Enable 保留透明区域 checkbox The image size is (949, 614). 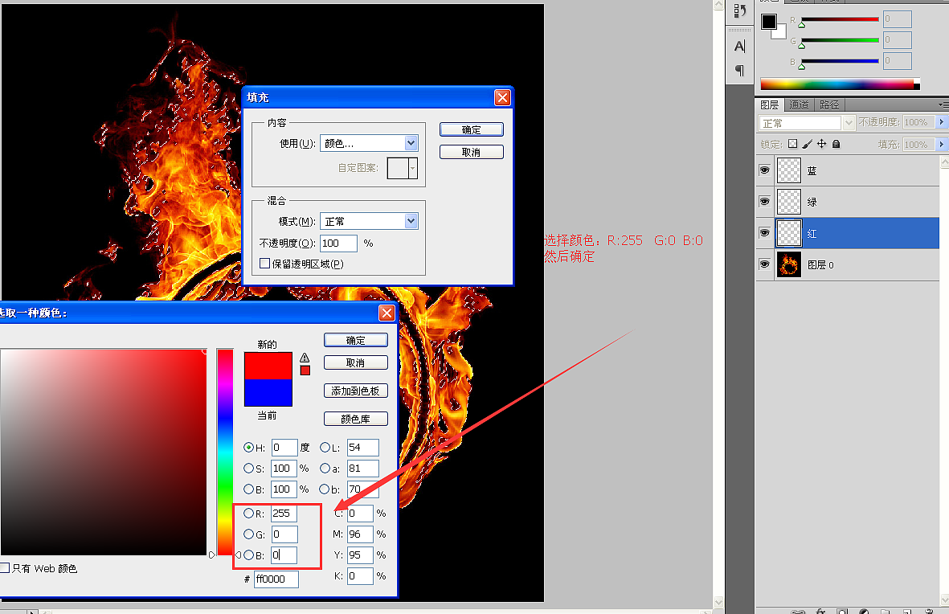pos(264,264)
